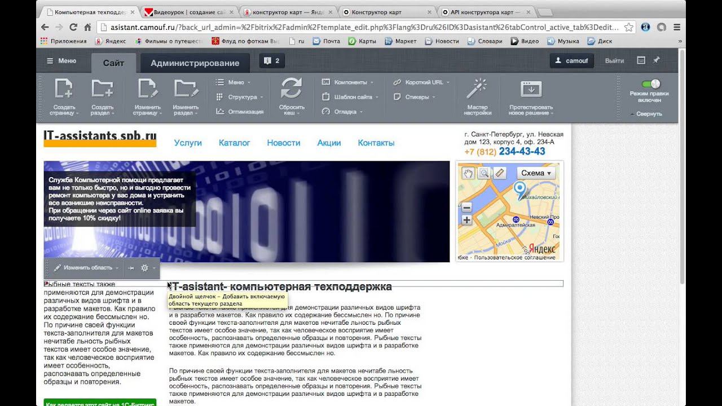Open the map Схема type dropdown

coord(536,173)
